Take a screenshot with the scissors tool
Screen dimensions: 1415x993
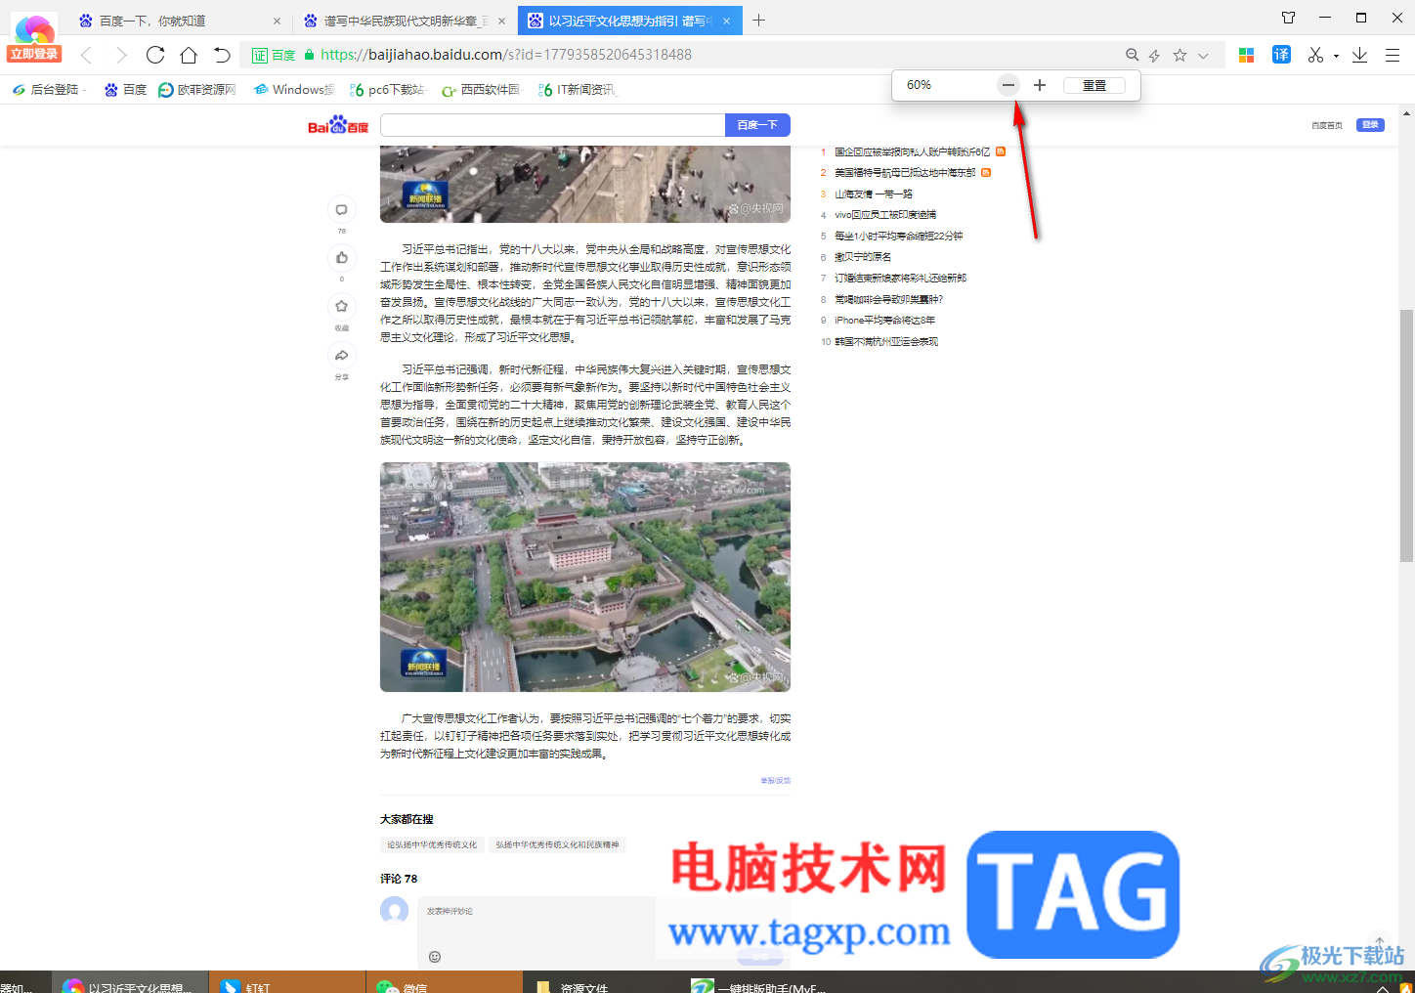coord(1314,55)
